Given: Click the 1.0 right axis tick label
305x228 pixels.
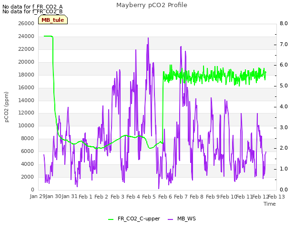Looking at the screenshot, I should pyautogui.click(x=284, y=169).
